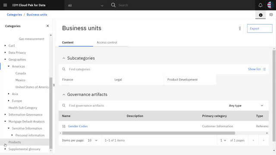Select Mexico in the category tree

[x=20, y=80]
